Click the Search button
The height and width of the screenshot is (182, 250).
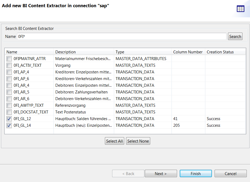coord(235,36)
